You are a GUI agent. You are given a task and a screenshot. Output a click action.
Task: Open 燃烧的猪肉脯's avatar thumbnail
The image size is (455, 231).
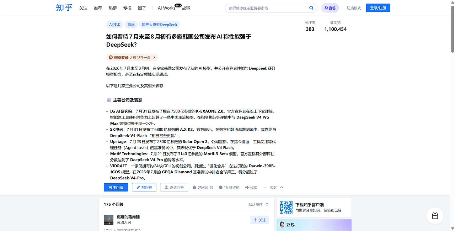[108, 220]
